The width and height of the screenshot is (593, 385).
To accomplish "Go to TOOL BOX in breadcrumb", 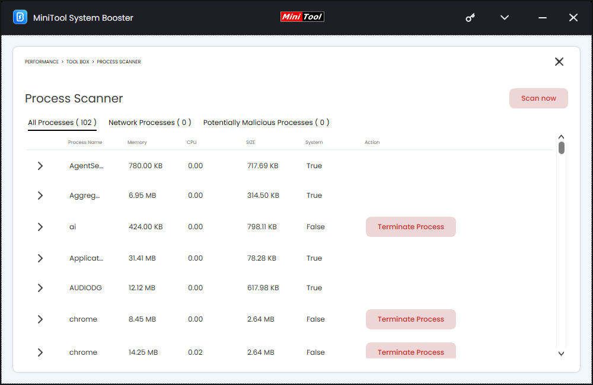I will pos(78,62).
